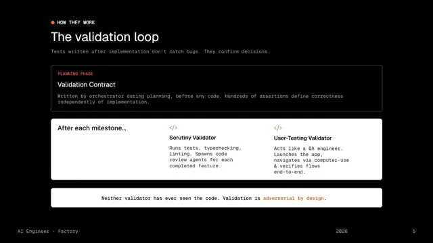The image size is (433, 243).
Task: Click the orange 'adversarial by design' text
Action: [x=293, y=198]
